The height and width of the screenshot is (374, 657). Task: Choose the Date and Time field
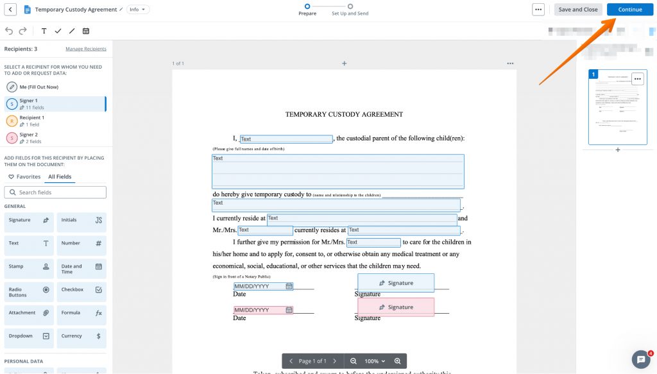point(81,268)
